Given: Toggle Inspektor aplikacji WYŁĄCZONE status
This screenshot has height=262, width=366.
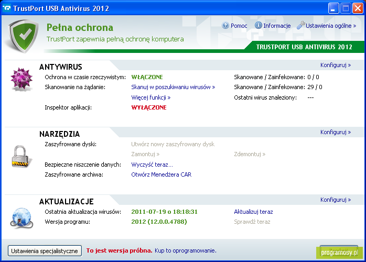Looking at the screenshot, I should [149, 107].
